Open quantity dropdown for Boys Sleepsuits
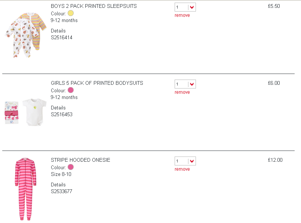 (x=185, y=7)
